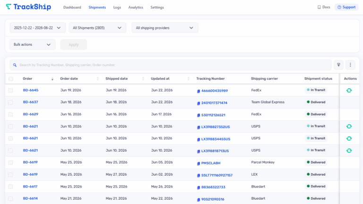Viewport: 363px width, 204px height.
Task: Click the magnifier search icon
Action: [15, 65]
